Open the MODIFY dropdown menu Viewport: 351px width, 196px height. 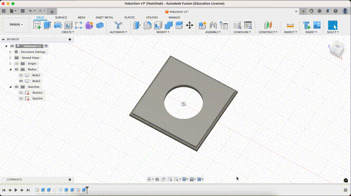(x=163, y=32)
